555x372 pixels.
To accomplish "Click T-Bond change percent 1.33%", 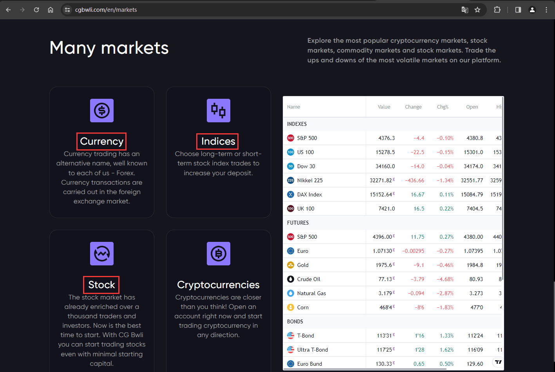I will pyautogui.click(x=447, y=336).
